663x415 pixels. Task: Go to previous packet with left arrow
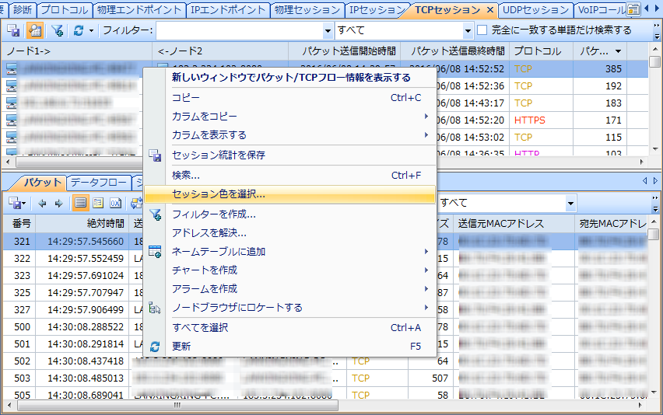coord(42,203)
